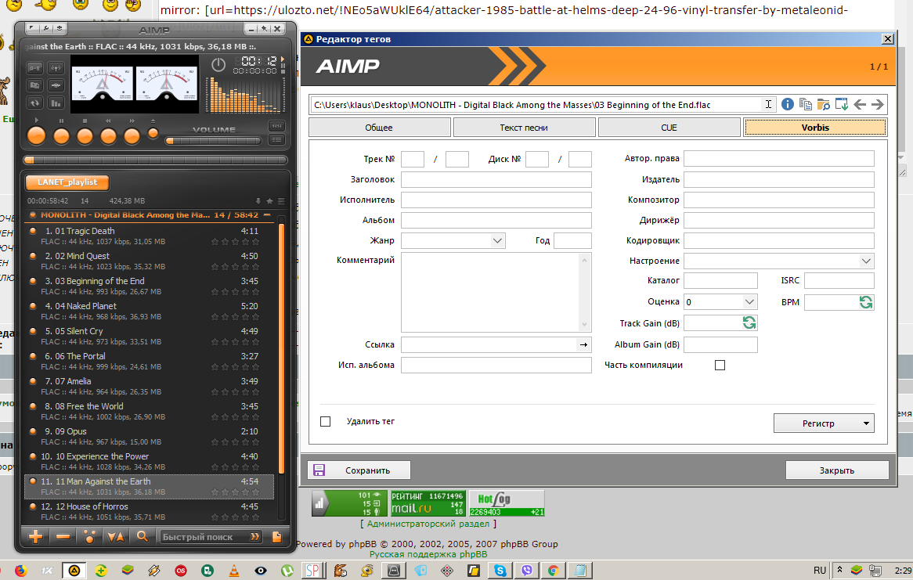Viewport: 913px width, 580px height.
Task: Open the Оценка rating dropdown
Action: pyautogui.click(x=749, y=301)
